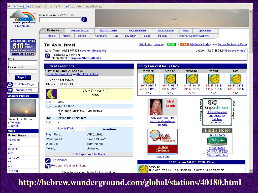Click the sun icon above 86° F
258x193 pixels.
pyautogui.click(x=170, y=79)
